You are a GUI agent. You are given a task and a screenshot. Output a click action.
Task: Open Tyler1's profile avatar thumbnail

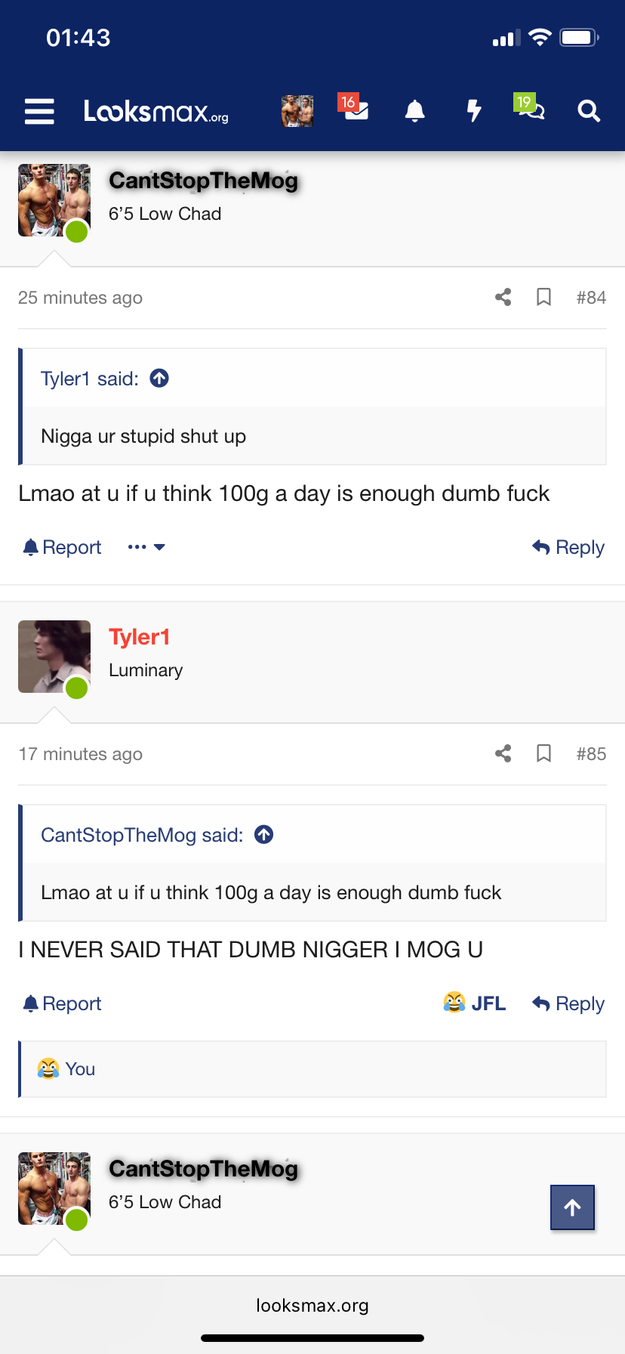[54, 657]
